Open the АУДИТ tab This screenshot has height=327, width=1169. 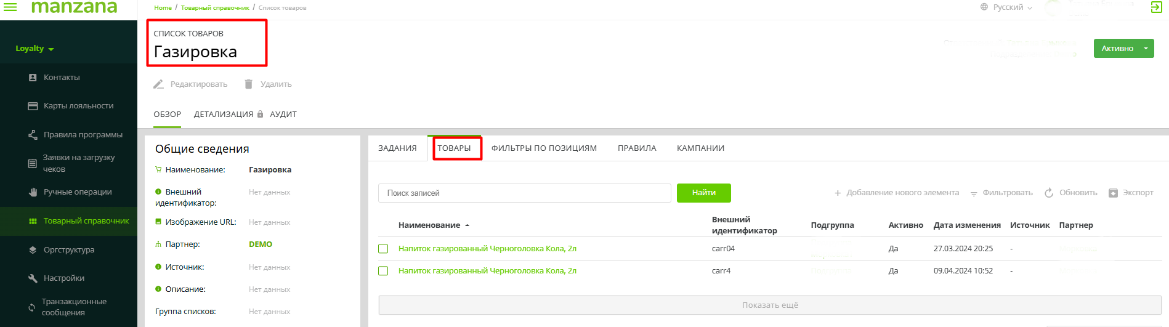283,115
